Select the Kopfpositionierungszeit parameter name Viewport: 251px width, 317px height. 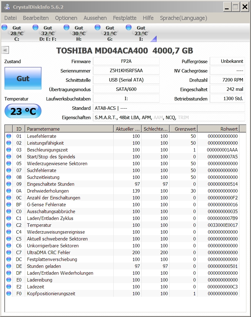pos(51,294)
